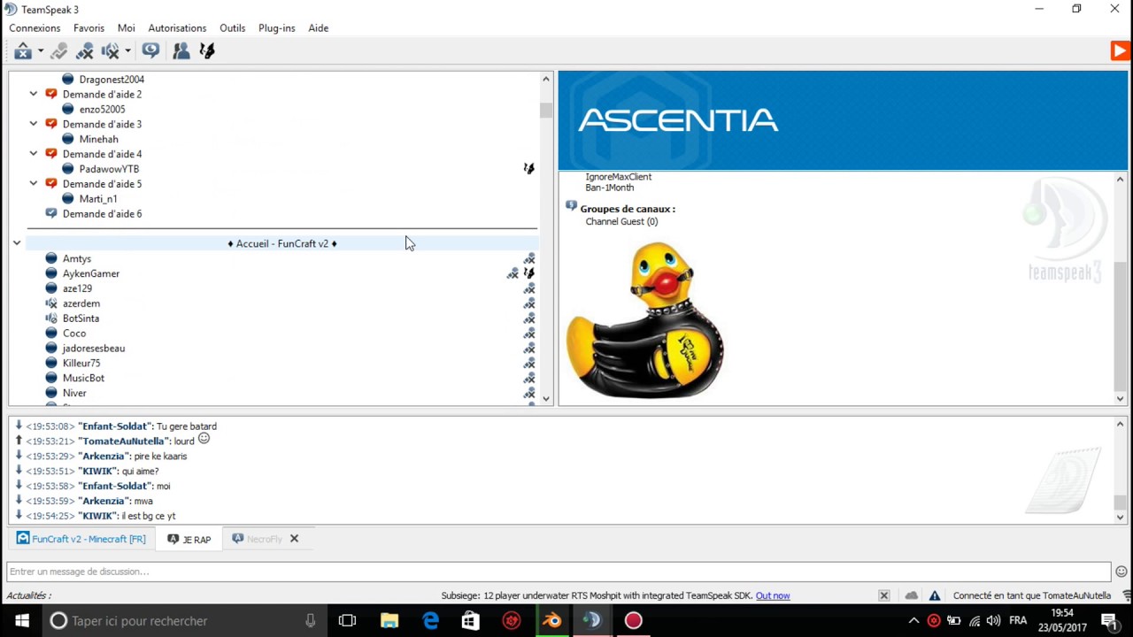
Task: Click the orange arrow icon at toolbar's right end
Action: pos(1120,51)
